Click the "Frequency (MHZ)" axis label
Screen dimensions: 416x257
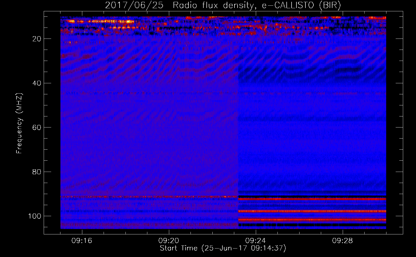[x=19, y=123]
